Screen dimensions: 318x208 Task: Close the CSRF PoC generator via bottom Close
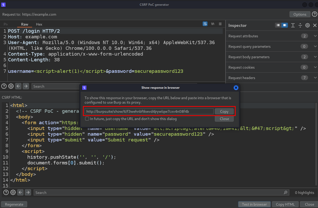309,204
